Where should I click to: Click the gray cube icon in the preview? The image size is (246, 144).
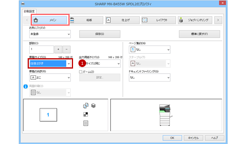(93, 106)
